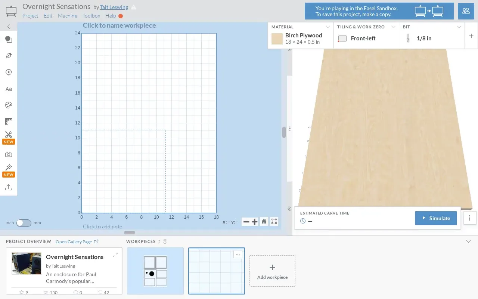Image resolution: width=478 pixels, height=299 pixels.
Task: Select the Text (Aa) tool
Action: click(9, 89)
